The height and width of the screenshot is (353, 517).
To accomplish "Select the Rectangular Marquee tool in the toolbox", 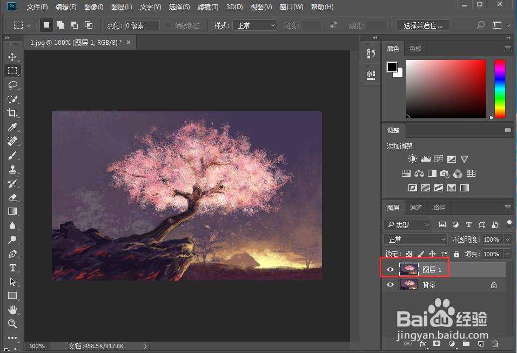I will tap(12, 71).
